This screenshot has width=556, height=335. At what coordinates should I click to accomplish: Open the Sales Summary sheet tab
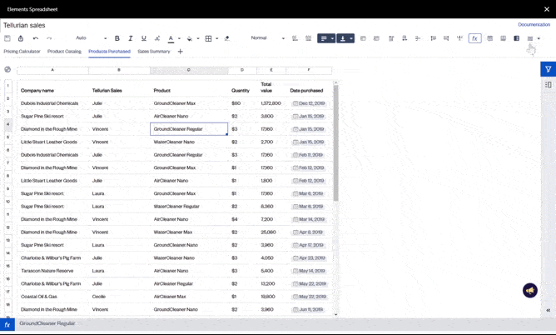154,52
